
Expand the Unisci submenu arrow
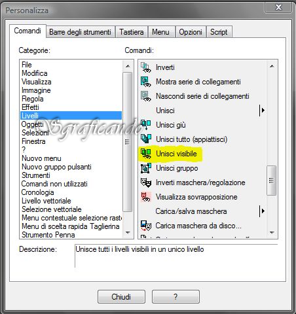(x=263, y=111)
